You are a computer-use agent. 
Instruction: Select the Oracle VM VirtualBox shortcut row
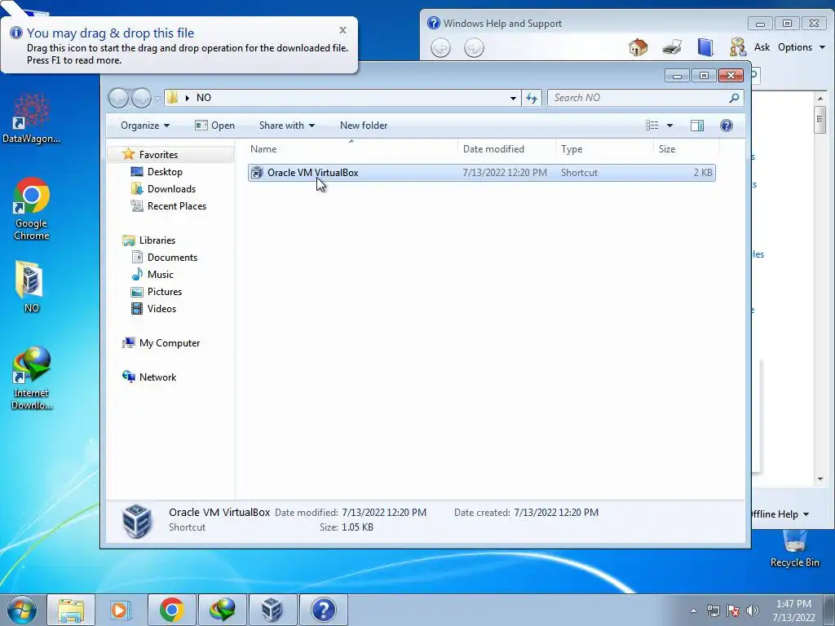coord(481,173)
